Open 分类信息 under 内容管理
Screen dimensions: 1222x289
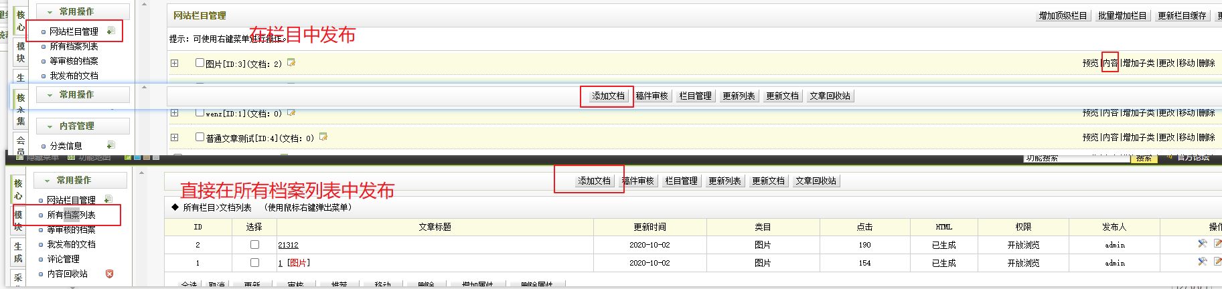click(66, 146)
